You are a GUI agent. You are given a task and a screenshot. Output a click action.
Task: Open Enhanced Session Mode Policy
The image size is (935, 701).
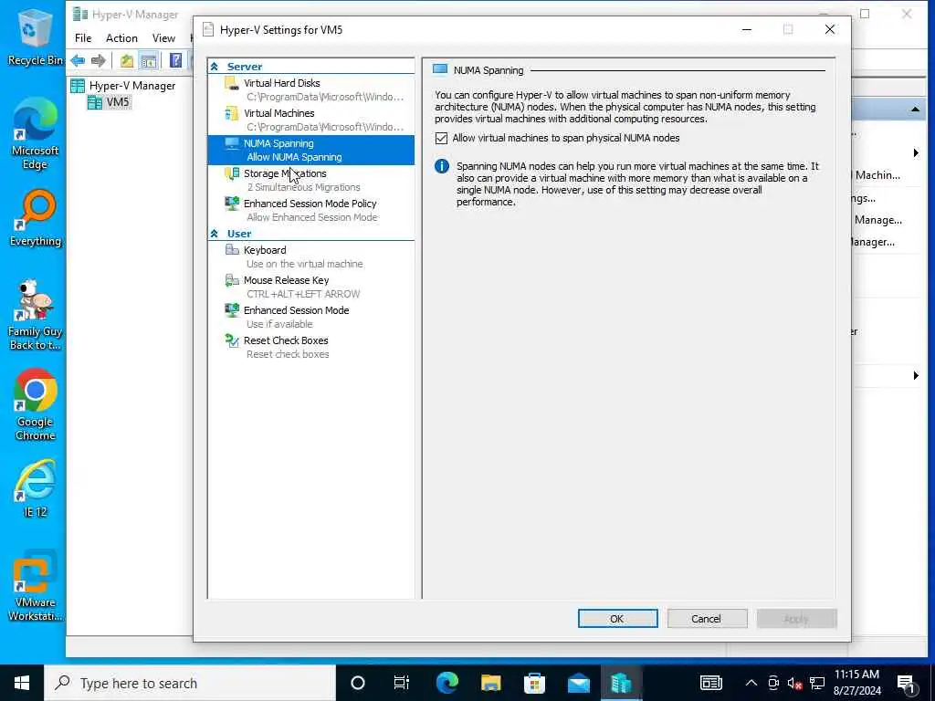[310, 211]
